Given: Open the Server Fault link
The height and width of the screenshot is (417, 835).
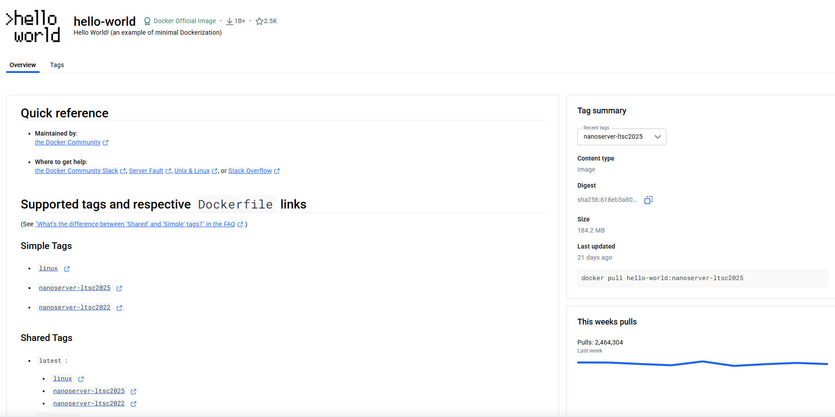Looking at the screenshot, I should pyautogui.click(x=146, y=171).
